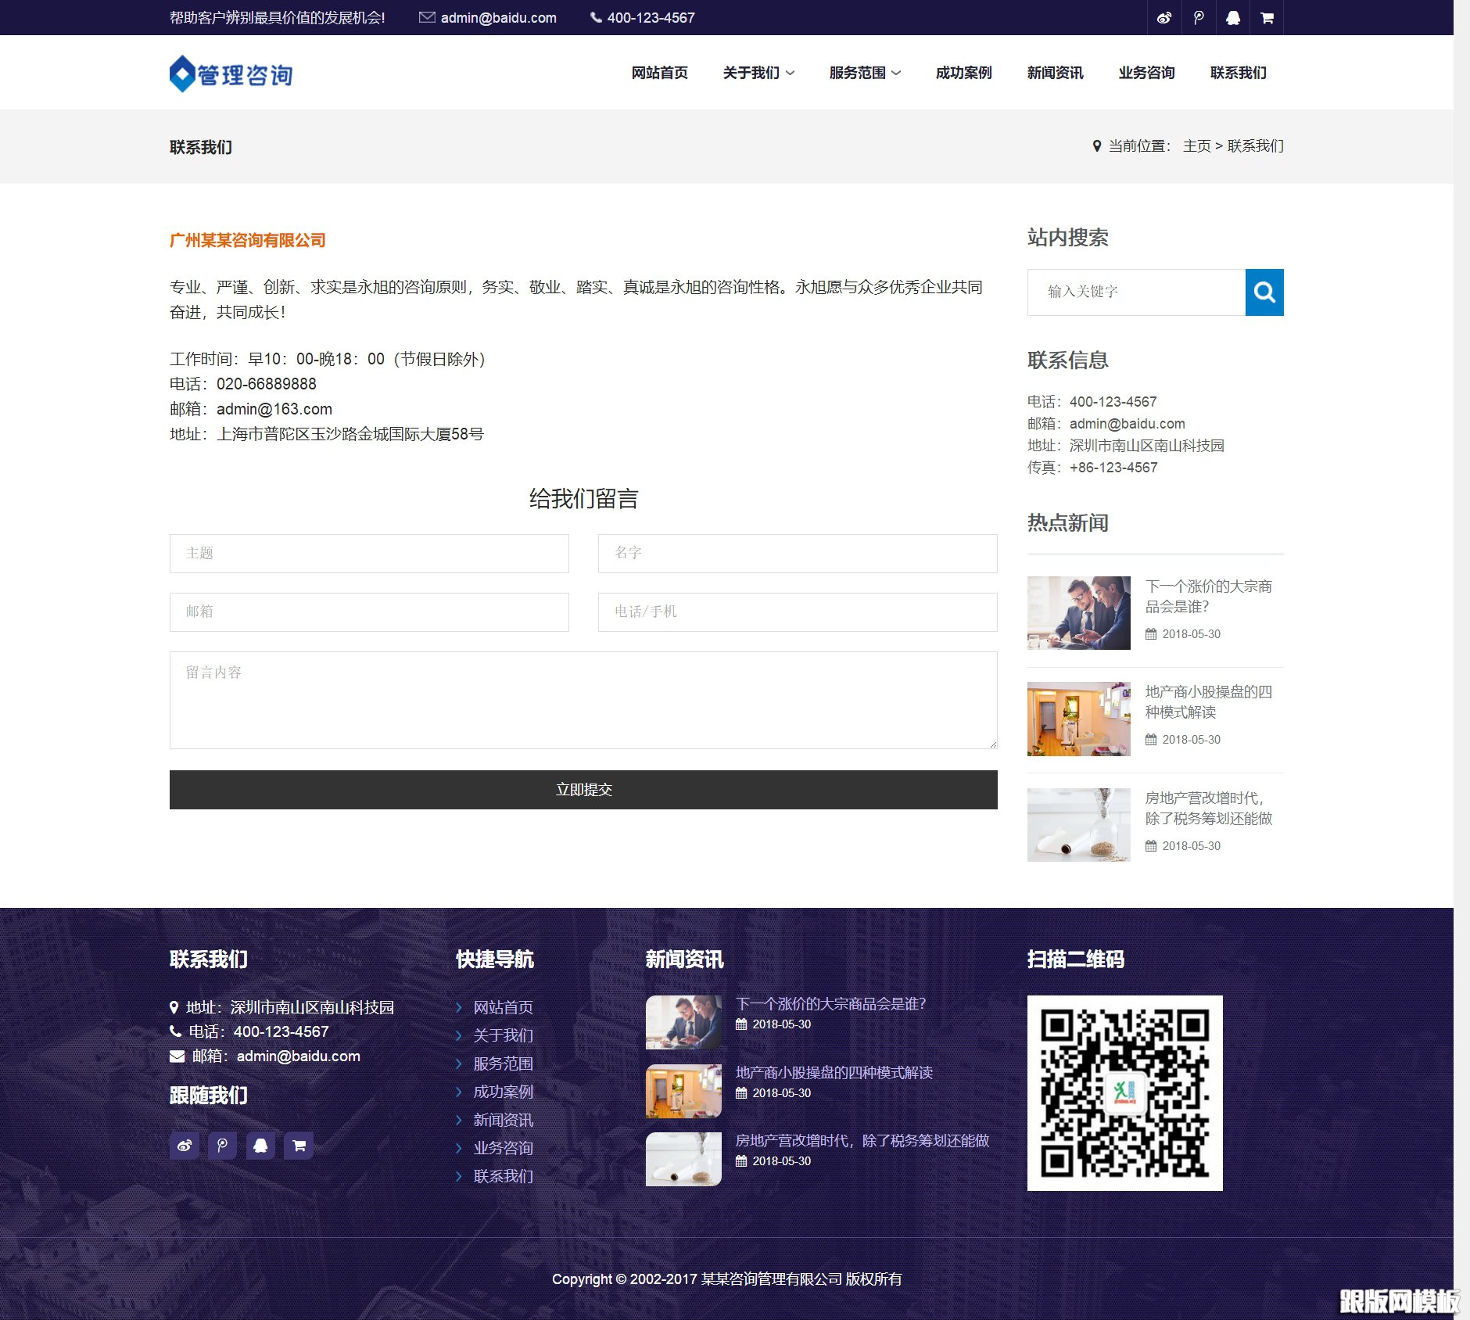The height and width of the screenshot is (1320, 1470).
Task: Select the Weibo icon under 跟随我们
Action: pos(185,1145)
